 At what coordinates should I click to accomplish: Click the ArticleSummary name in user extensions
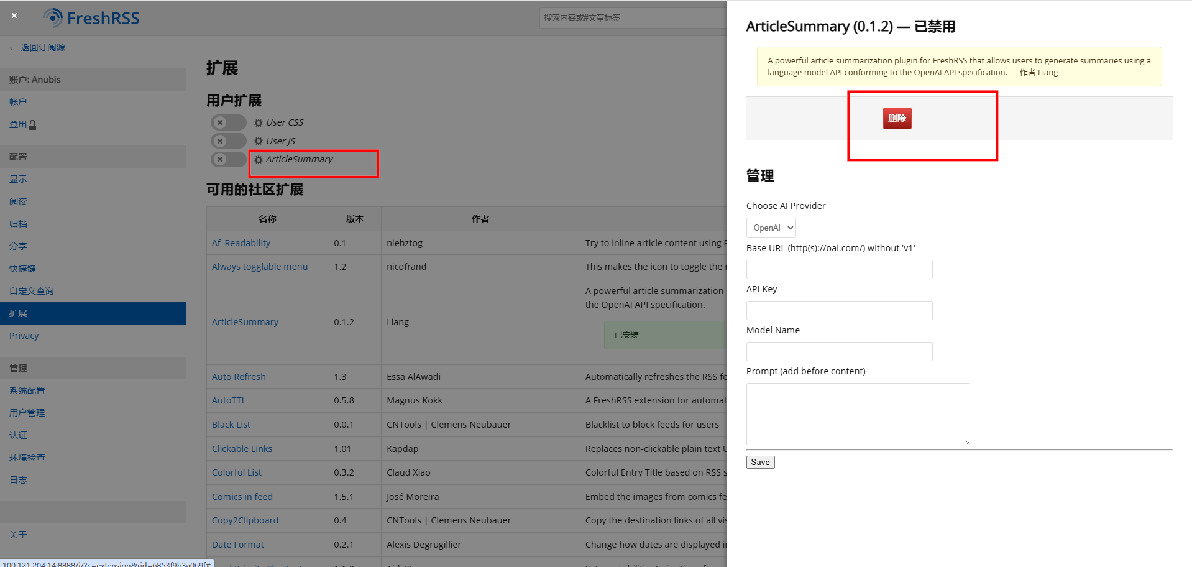pyautogui.click(x=300, y=159)
